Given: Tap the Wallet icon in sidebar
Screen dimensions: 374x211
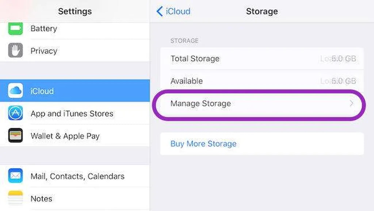Looking at the screenshot, I should click(15, 136).
